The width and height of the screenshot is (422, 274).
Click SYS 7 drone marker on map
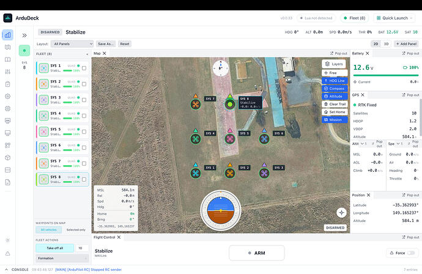tap(196, 104)
